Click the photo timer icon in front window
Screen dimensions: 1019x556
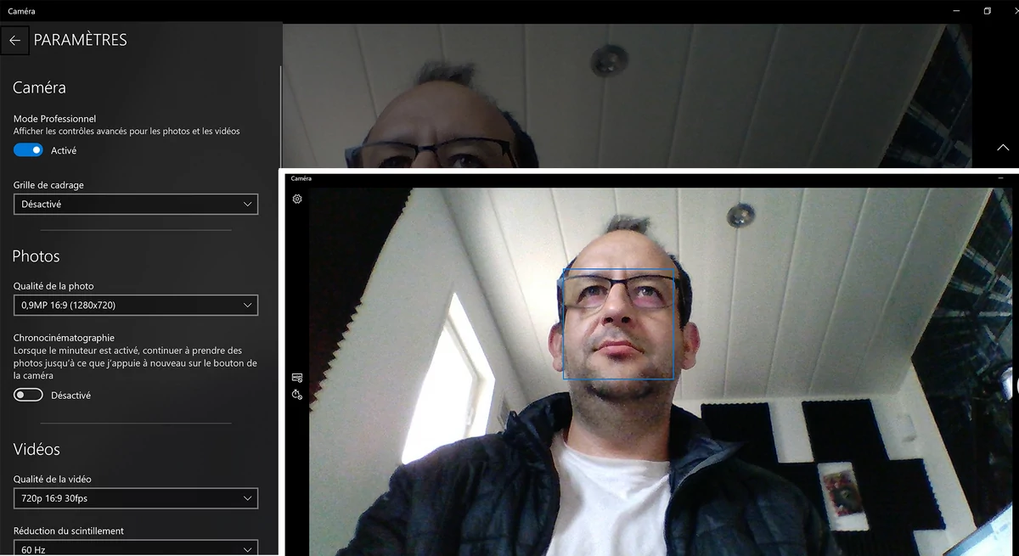pyautogui.click(x=297, y=394)
